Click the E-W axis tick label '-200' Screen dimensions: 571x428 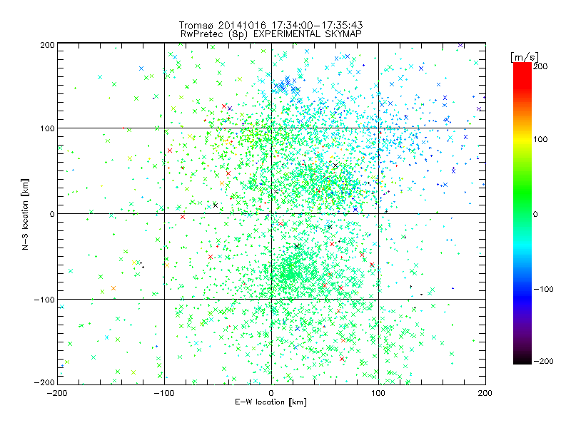(57, 393)
